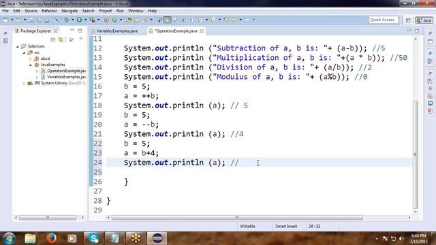Click the Run Last Tool (external tools) icon
The width and height of the screenshot is (436, 245).
click(92, 20)
